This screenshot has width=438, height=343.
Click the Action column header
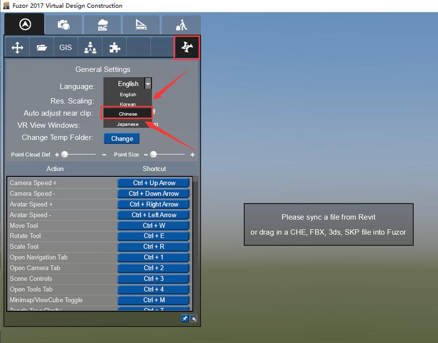click(x=55, y=169)
